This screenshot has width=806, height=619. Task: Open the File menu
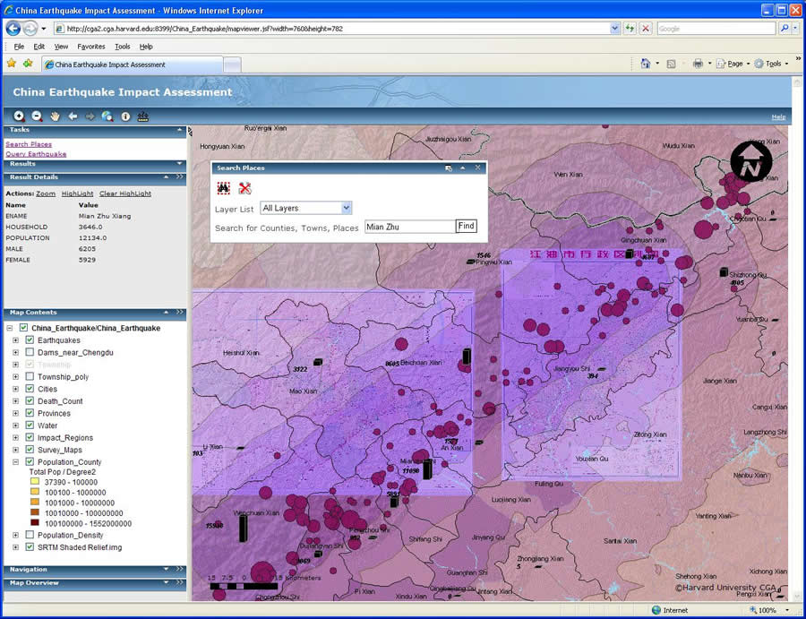pos(19,47)
